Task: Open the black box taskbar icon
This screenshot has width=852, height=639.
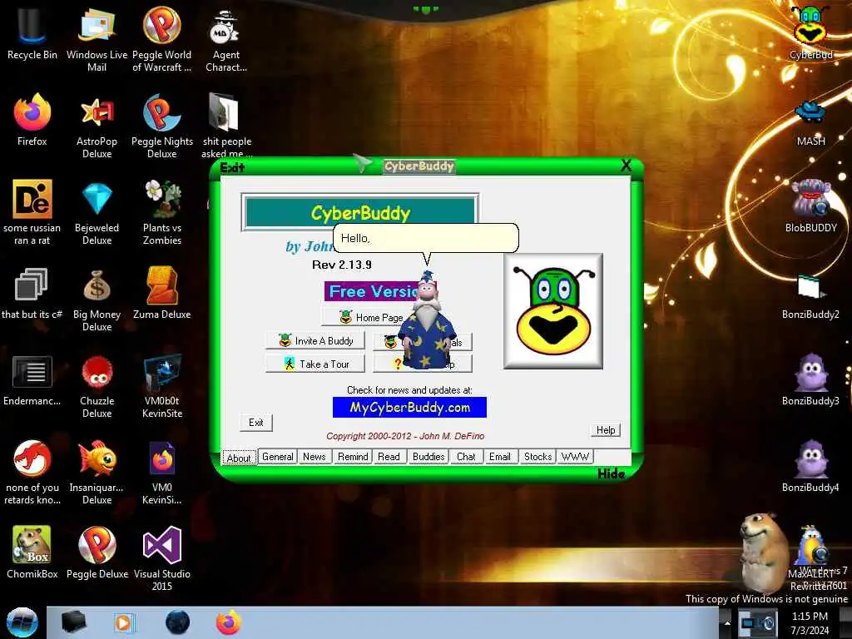Action: click(x=73, y=622)
